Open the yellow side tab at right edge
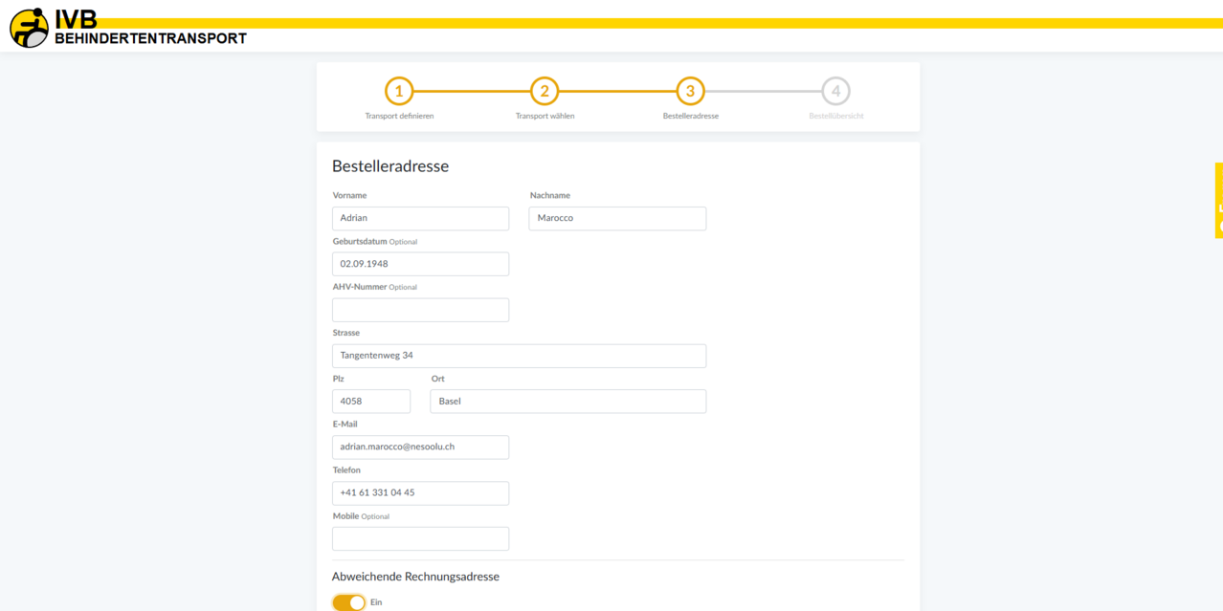1223x611 pixels. pyautogui.click(x=1219, y=200)
